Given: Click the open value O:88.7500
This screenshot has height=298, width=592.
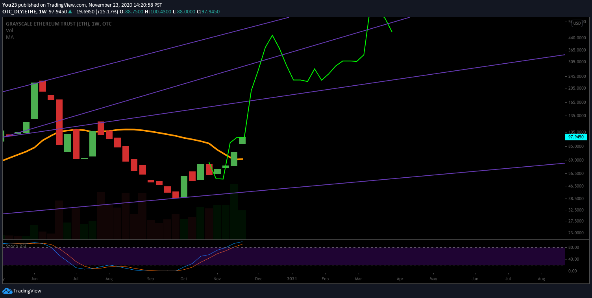Looking at the screenshot, I should [x=132, y=12].
